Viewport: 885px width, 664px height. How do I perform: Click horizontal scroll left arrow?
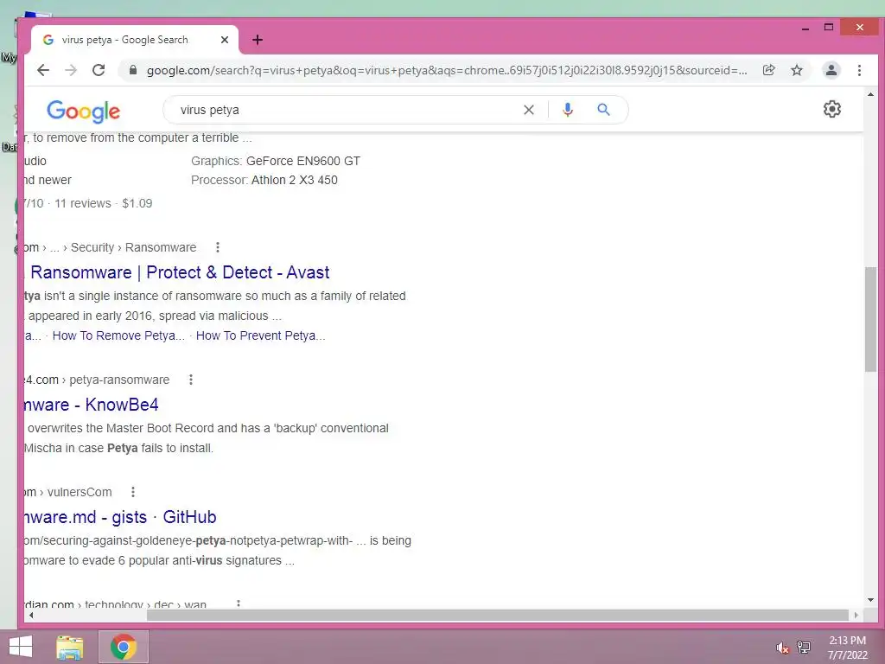[31, 615]
